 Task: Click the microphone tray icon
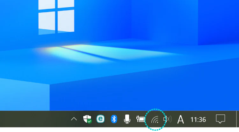tap(127, 119)
